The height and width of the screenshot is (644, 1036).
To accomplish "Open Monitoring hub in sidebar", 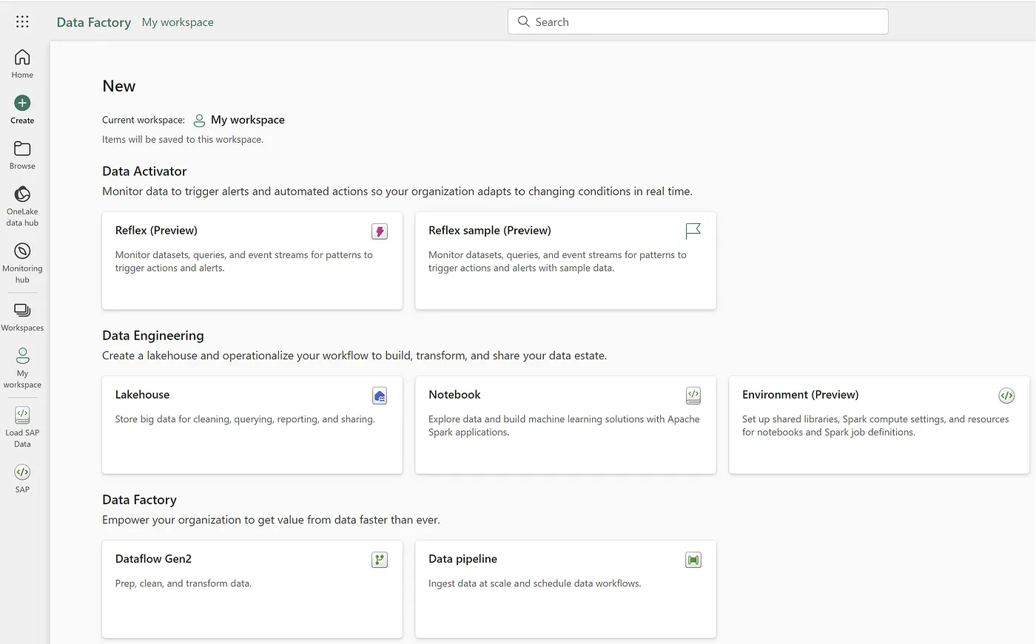I will (x=22, y=262).
